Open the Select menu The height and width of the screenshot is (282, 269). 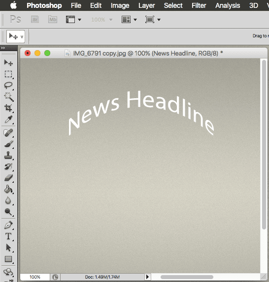pos(173,5)
